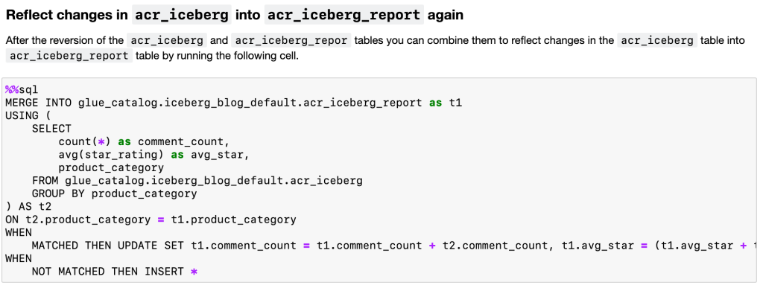Screen dimensions: 763x288
Task: Click the SELECT keyword in the subquery
Action: pyautogui.click(x=51, y=129)
